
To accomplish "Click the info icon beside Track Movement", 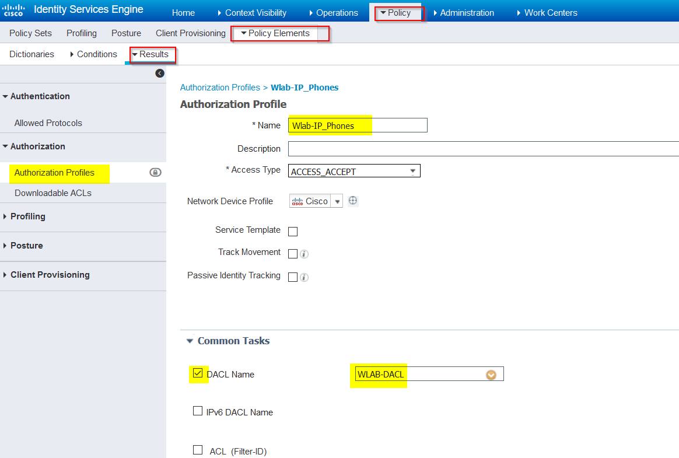I will (304, 254).
